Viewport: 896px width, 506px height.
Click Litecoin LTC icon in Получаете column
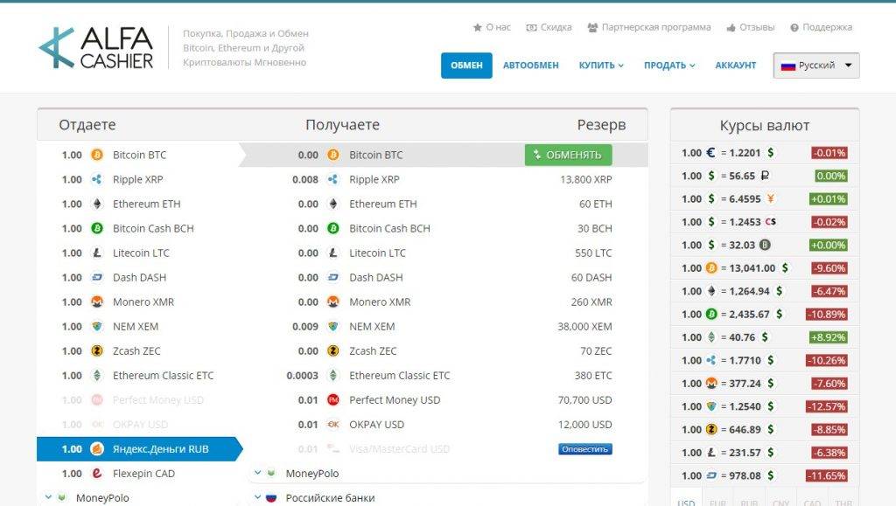(x=333, y=253)
